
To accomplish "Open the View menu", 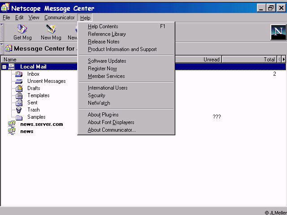I will tap(34, 18).
